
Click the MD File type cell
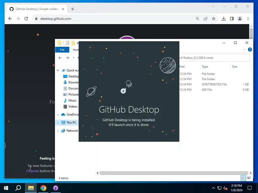pyautogui.click(x=207, y=90)
